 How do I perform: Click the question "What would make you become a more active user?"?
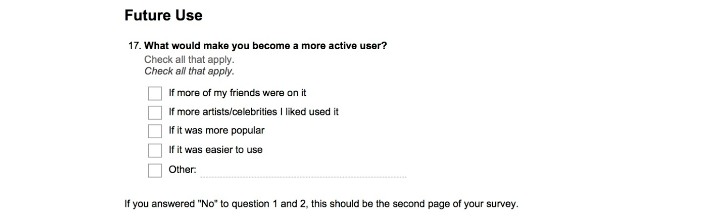265,46
